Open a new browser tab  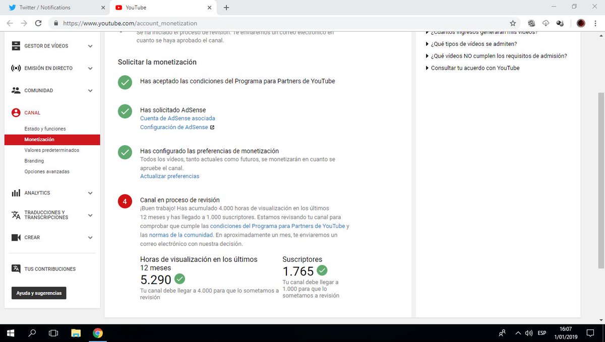(226, 8)
